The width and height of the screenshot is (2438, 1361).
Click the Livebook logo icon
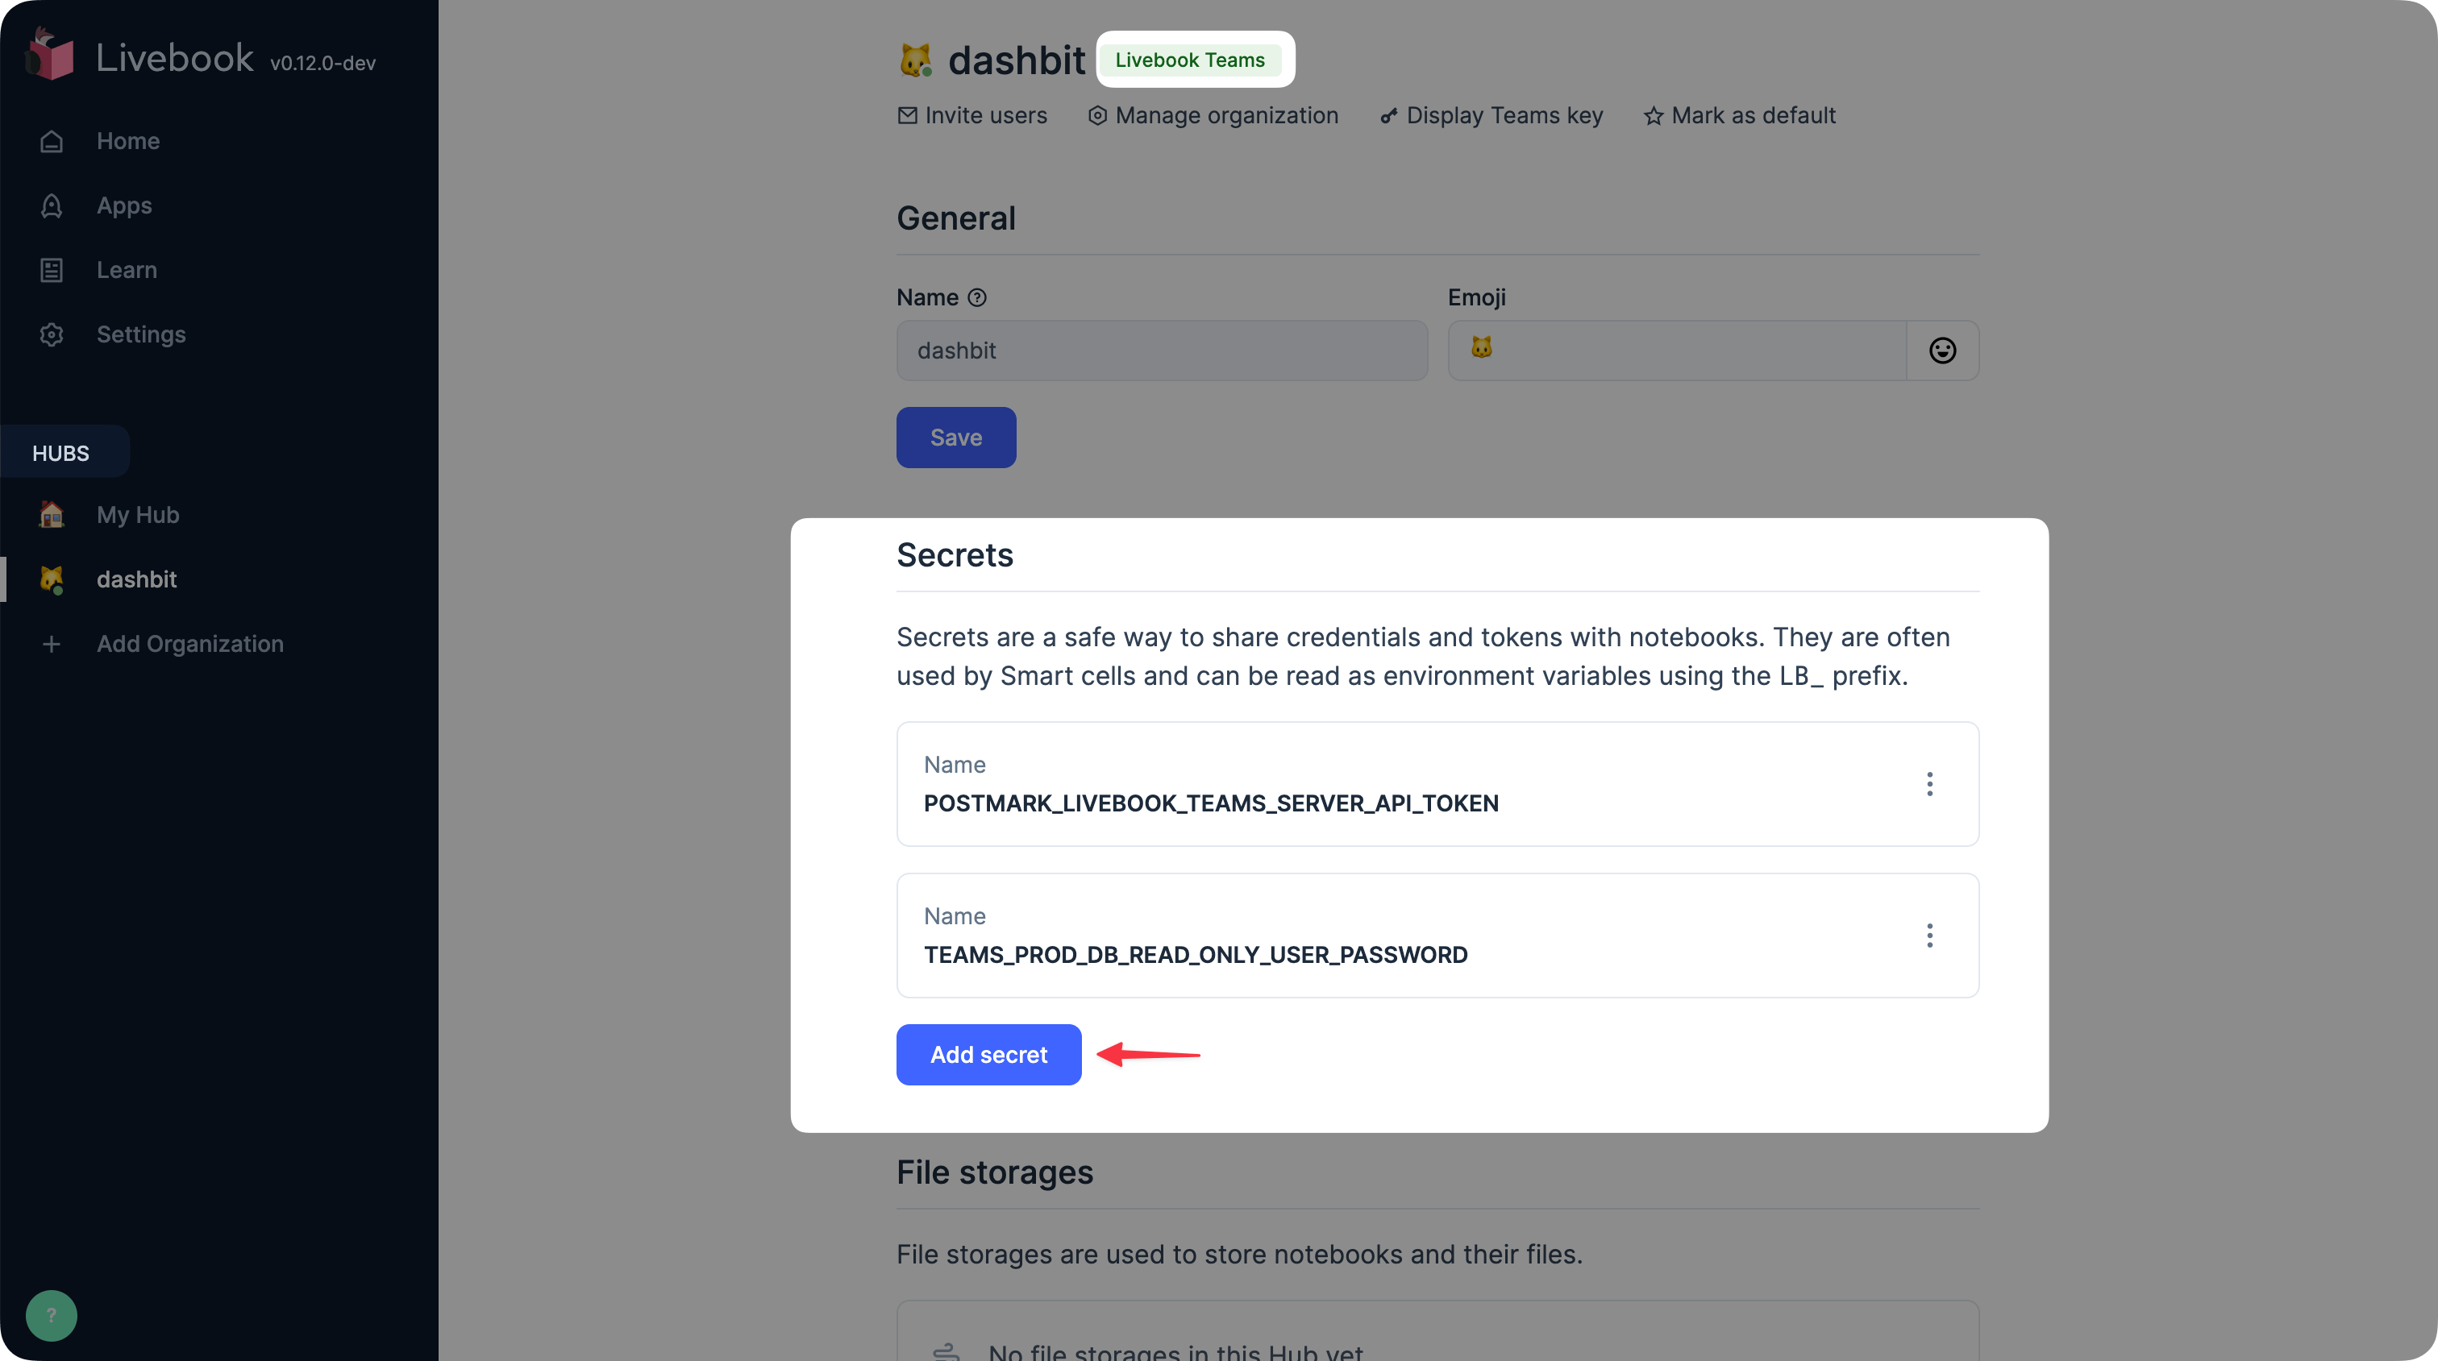[x=50, y=55]
